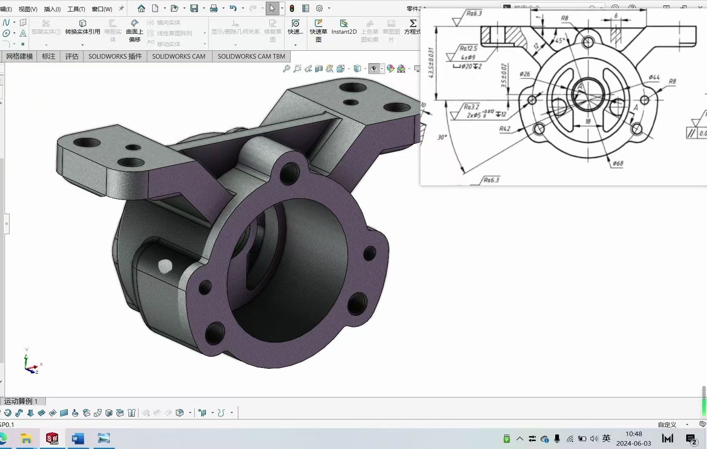Click the Zoom to Fit magnifier icon

[287, 69]
